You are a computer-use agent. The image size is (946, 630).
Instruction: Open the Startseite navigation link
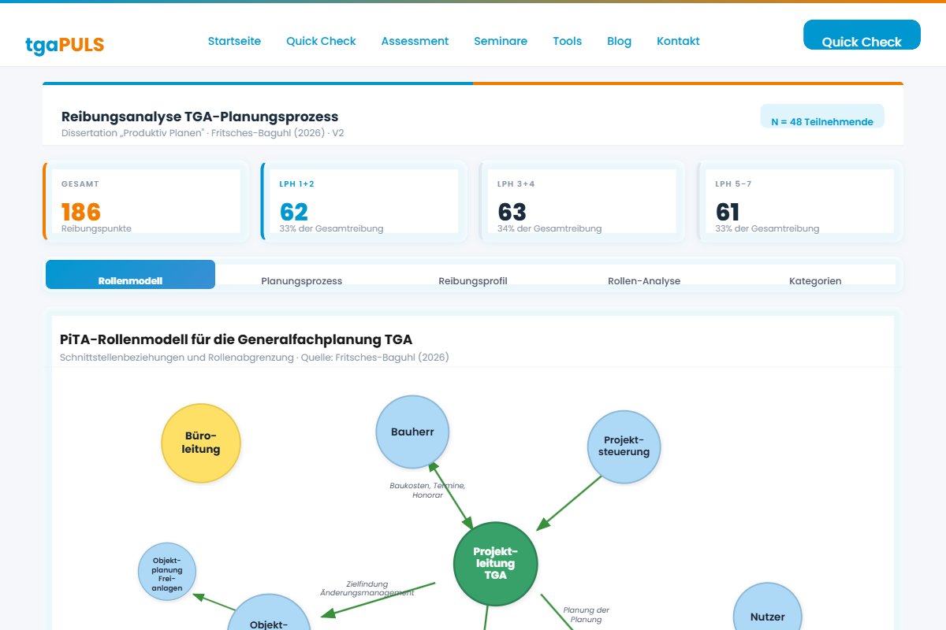(x=234, y=41)
